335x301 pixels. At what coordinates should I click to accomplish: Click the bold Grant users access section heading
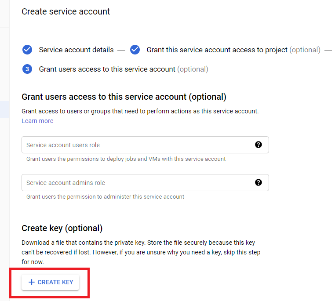pos(124,97)
